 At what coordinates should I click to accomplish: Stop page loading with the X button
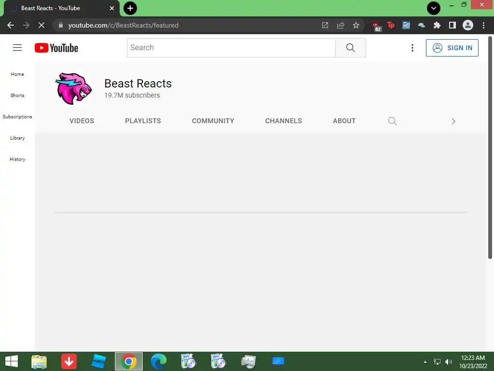(41, 25)
